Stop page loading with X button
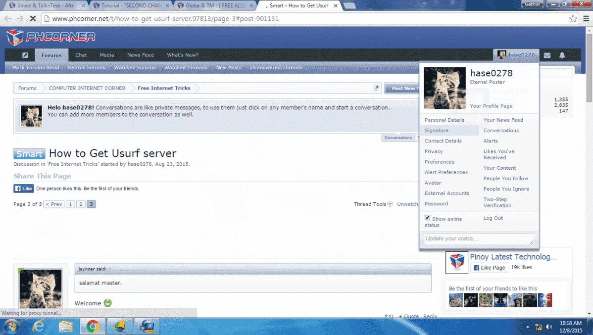 [x=33, y=18]
